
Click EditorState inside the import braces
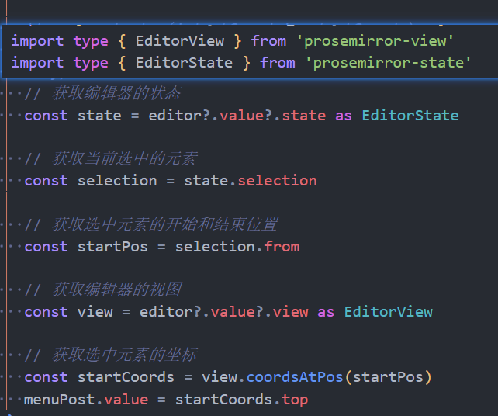(185, 62)
